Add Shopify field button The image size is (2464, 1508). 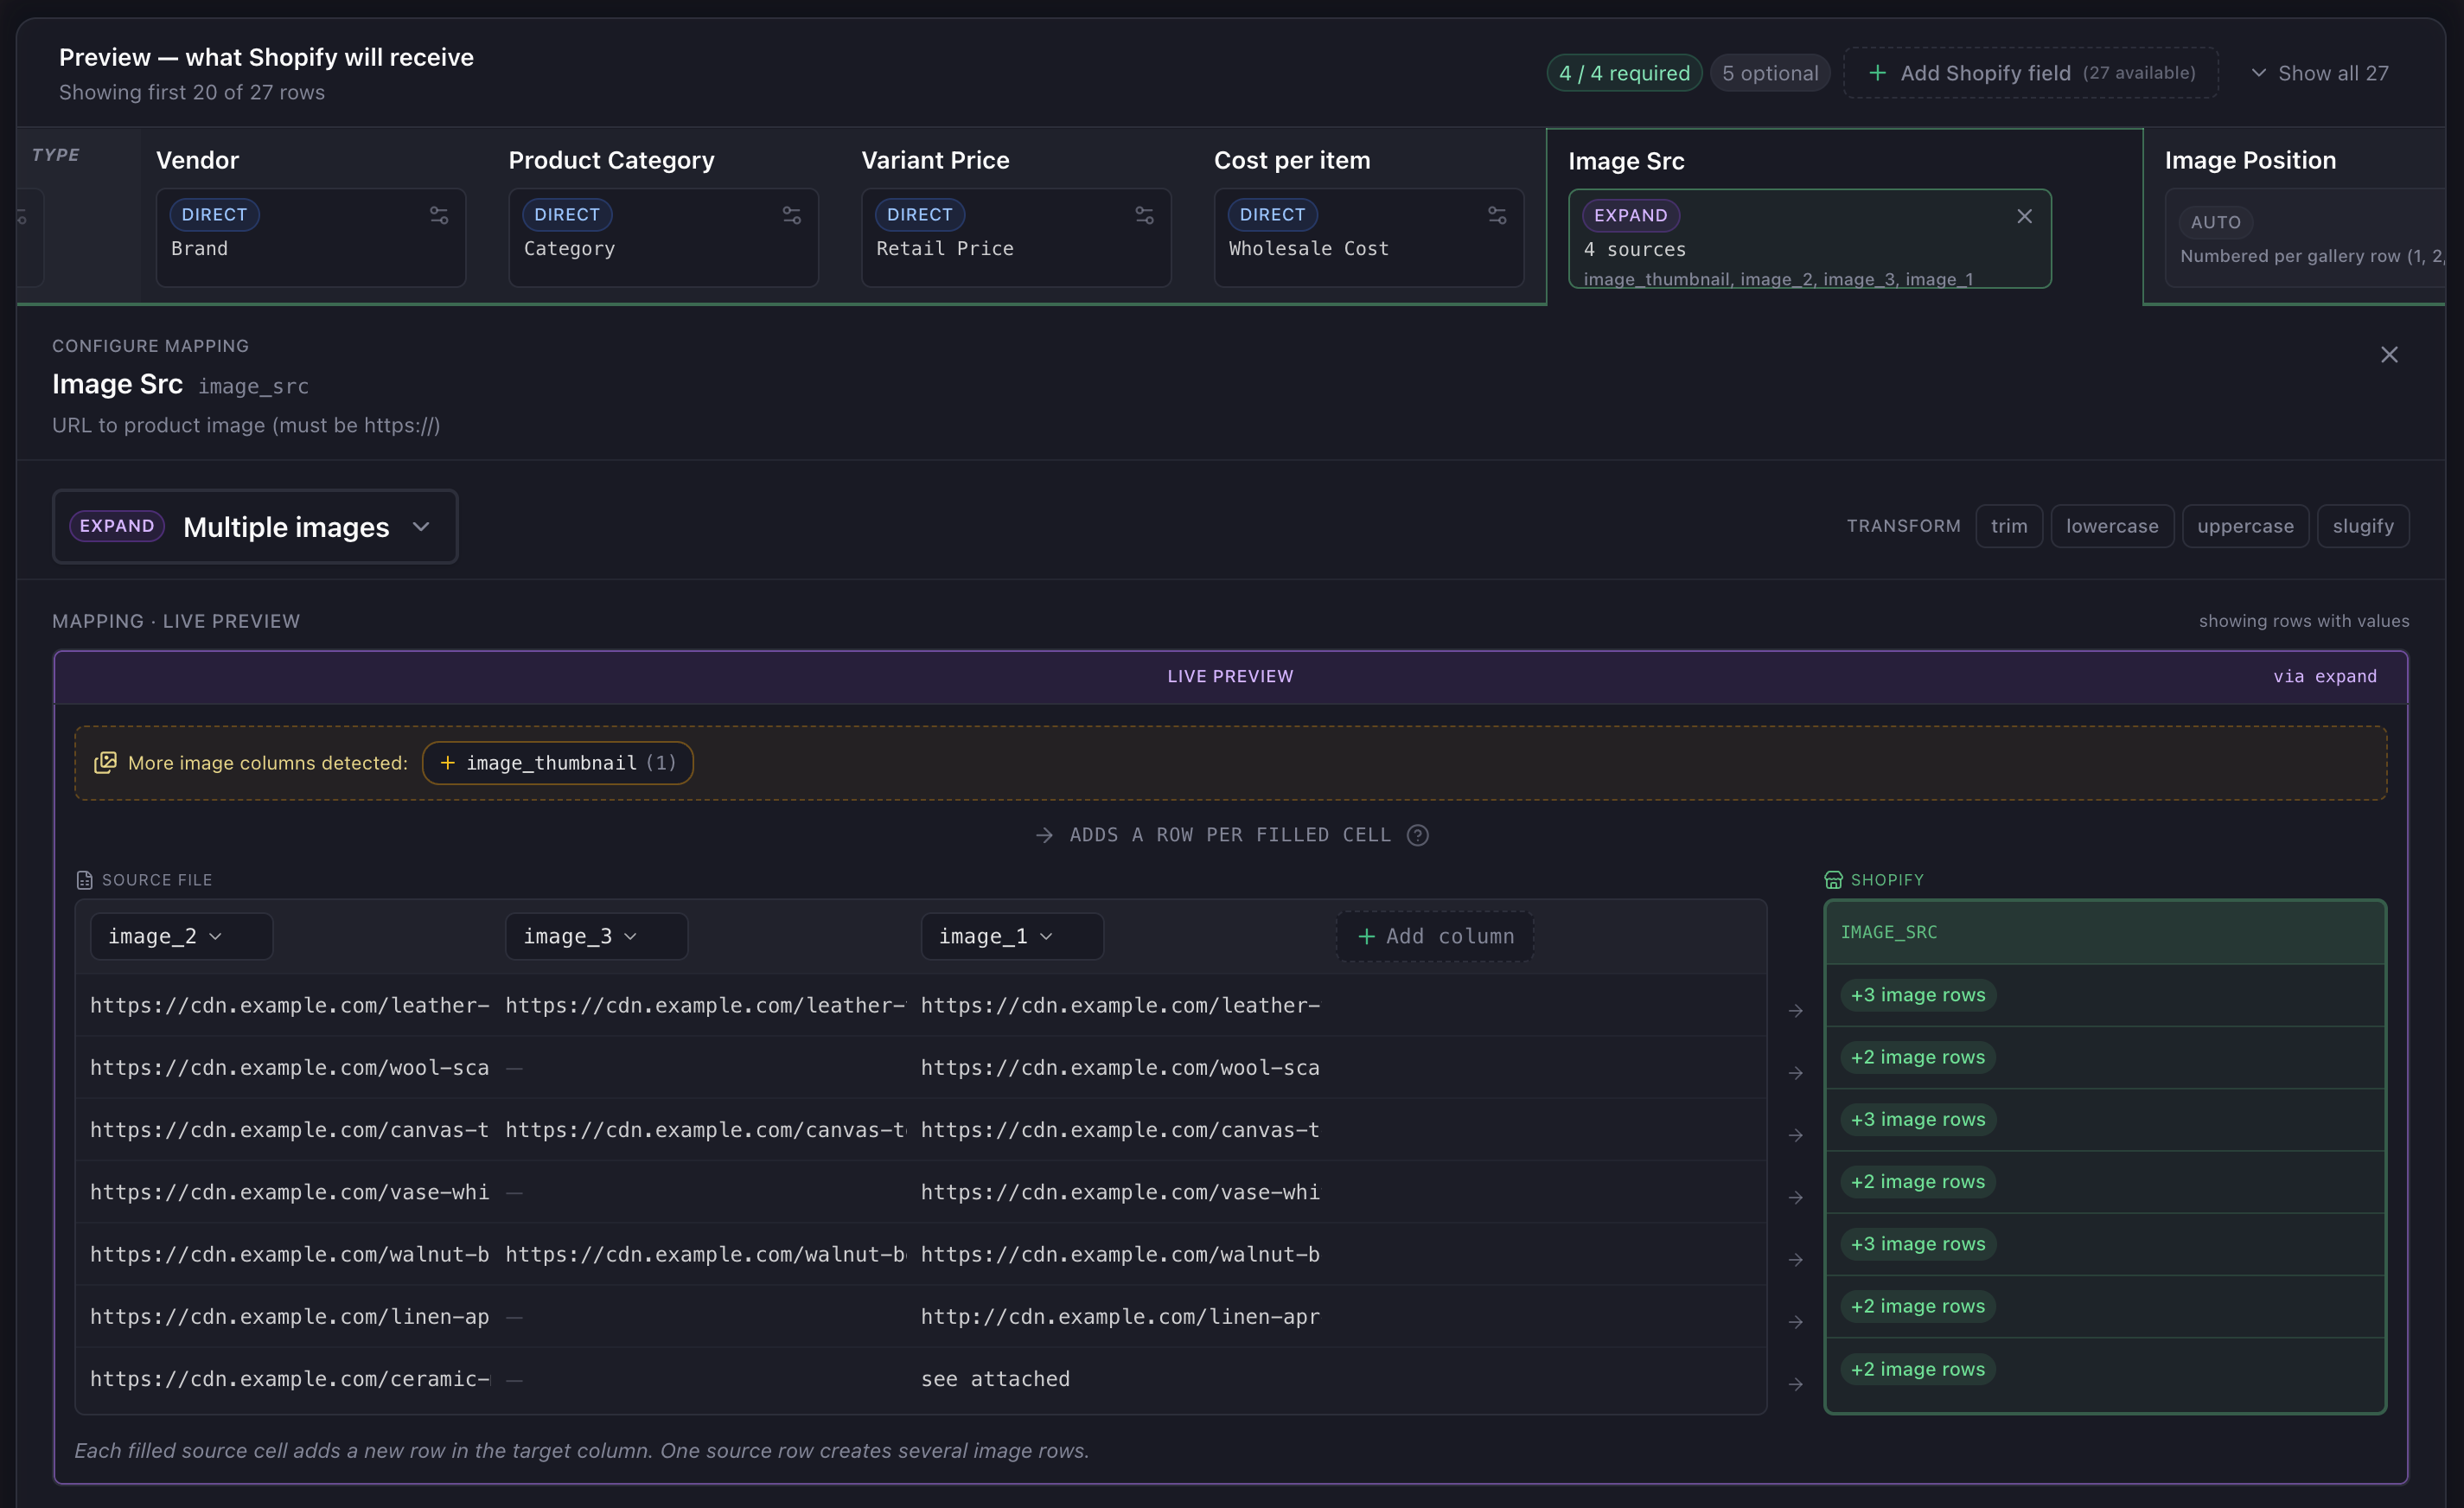point(2031,73)
